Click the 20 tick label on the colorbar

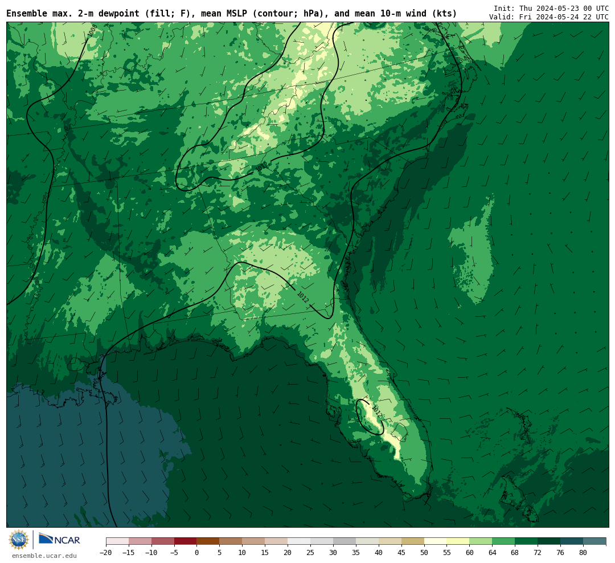(x=288, y=553)
